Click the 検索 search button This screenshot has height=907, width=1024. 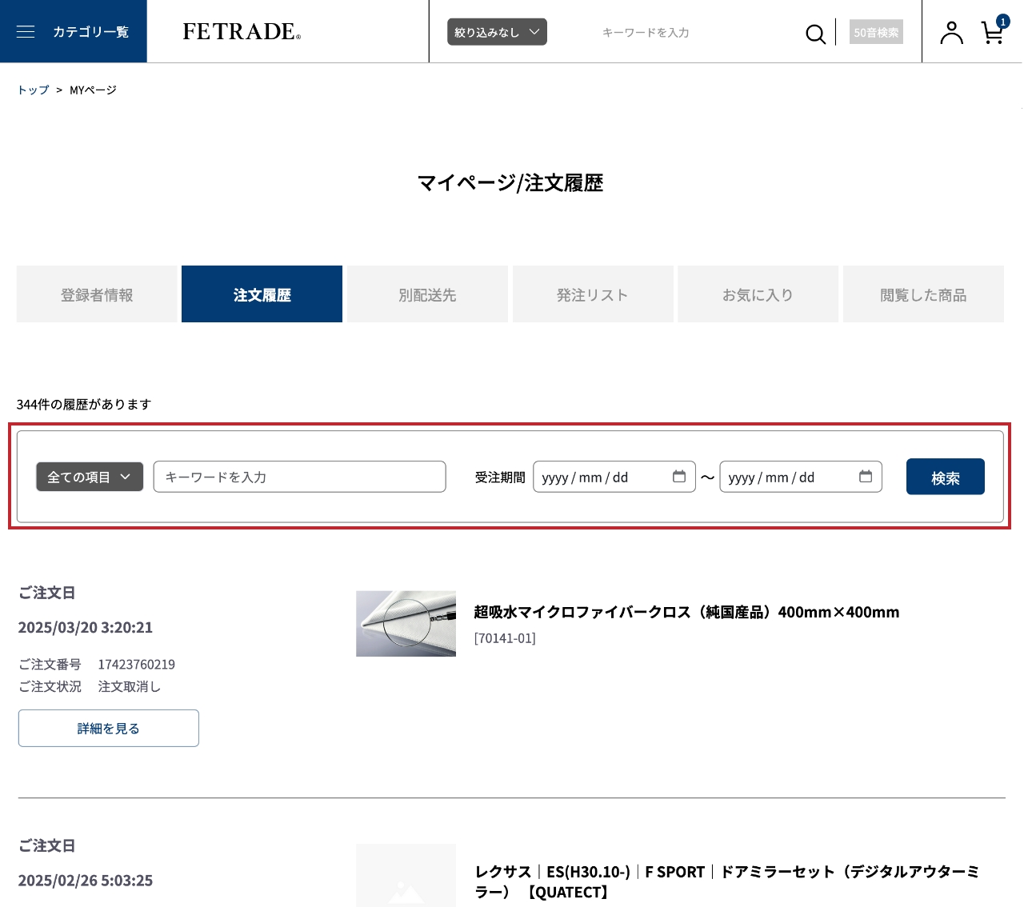(x=945, y=476)
